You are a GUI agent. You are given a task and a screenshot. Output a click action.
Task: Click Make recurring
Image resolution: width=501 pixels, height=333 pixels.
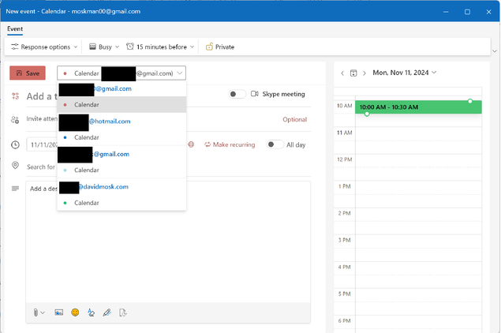[x=230, y=144]
